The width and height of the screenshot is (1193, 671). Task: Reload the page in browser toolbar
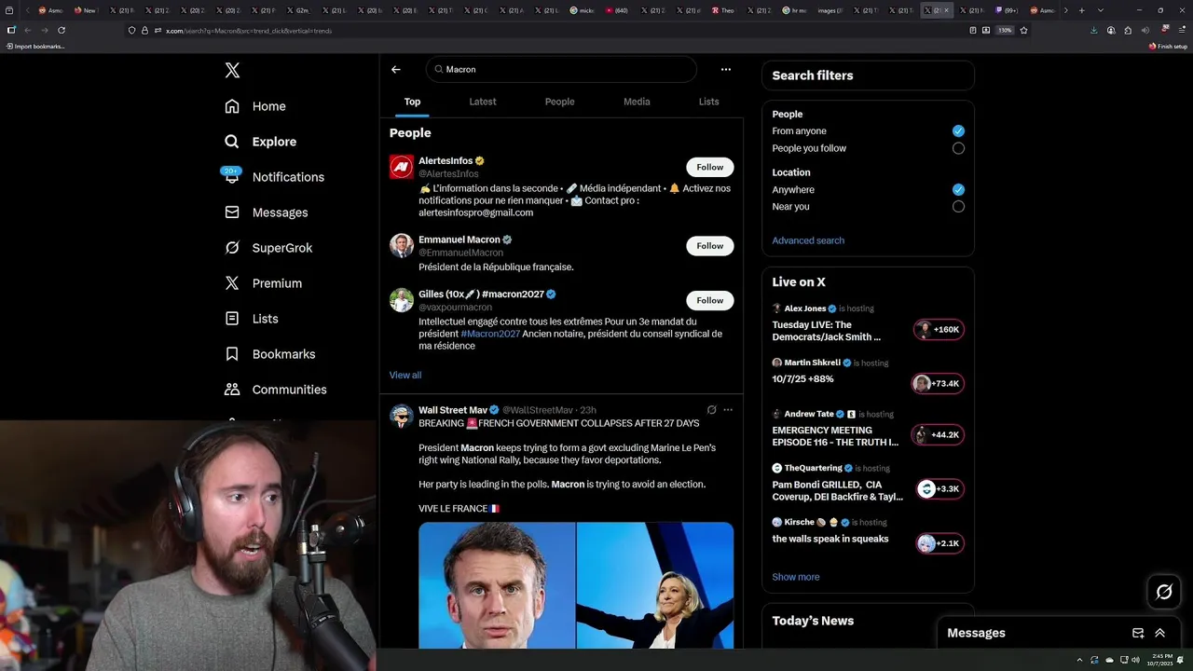point(62,30)
